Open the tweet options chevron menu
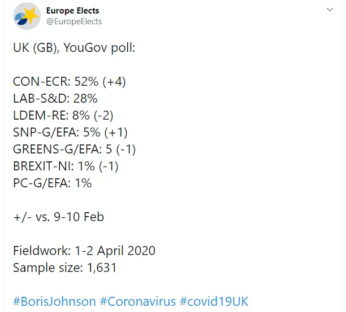346x312 pixels. point(330,10)
